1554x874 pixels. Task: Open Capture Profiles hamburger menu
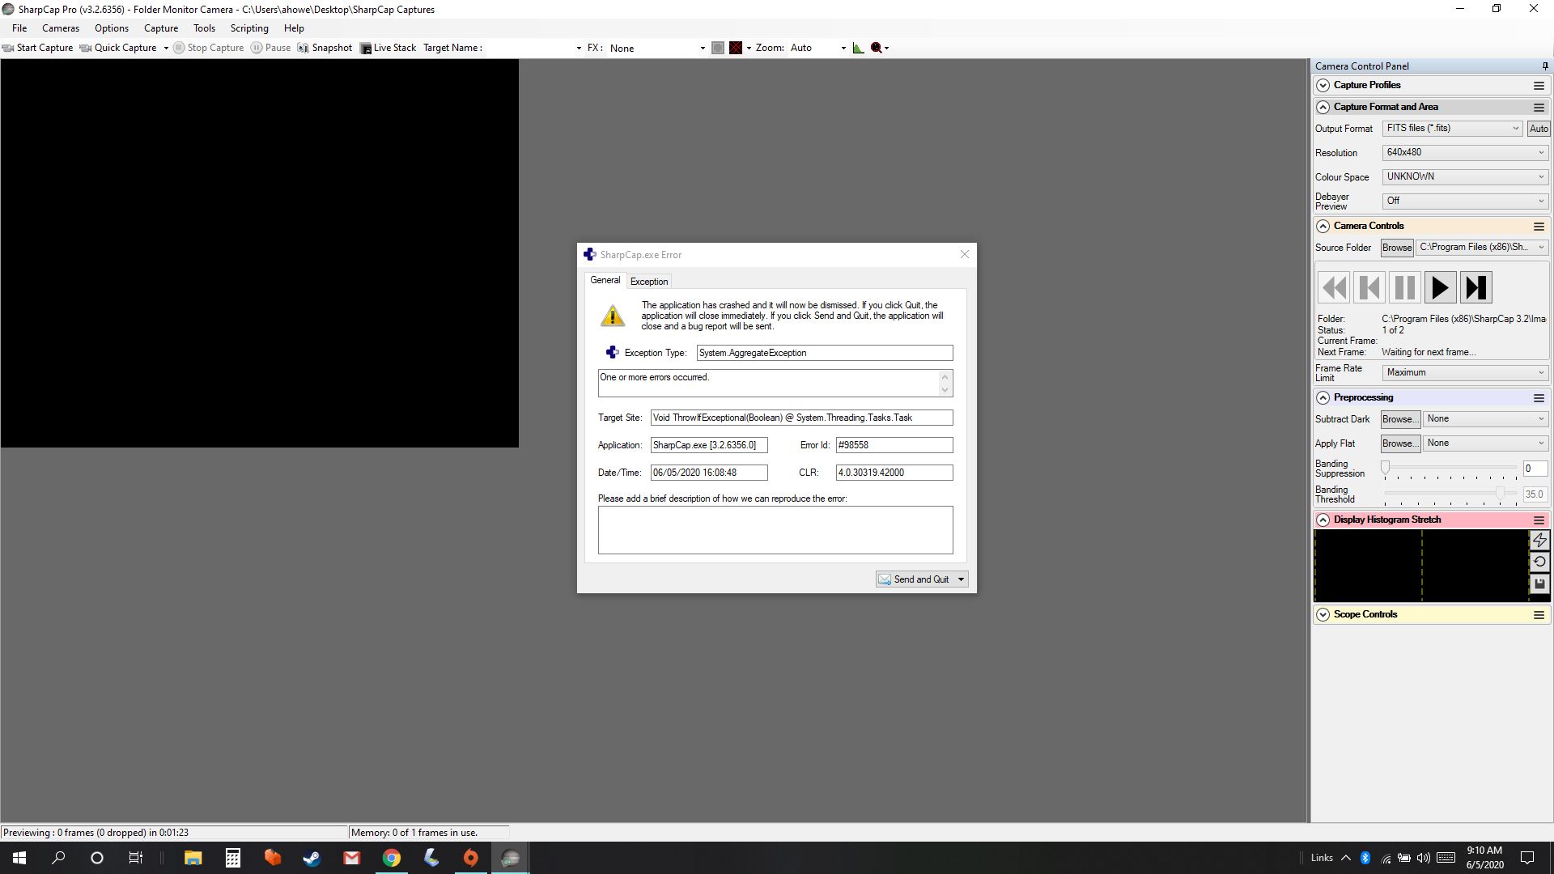[x=1539, y=86]
